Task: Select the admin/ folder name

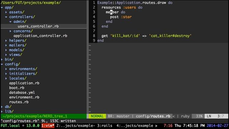Action: click(x=20, y=21)
